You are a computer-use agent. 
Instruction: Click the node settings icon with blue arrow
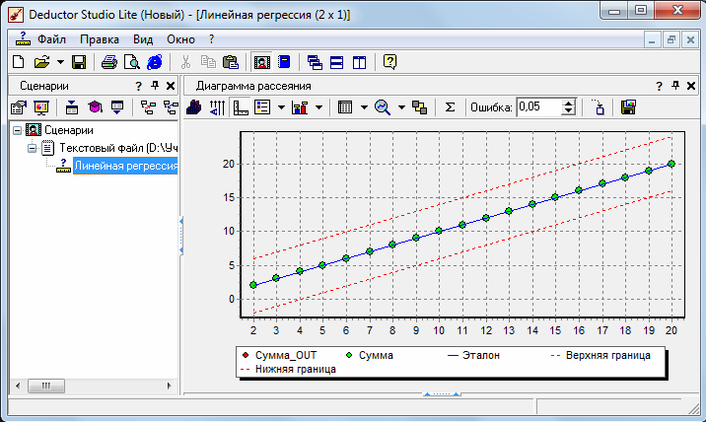117,107
